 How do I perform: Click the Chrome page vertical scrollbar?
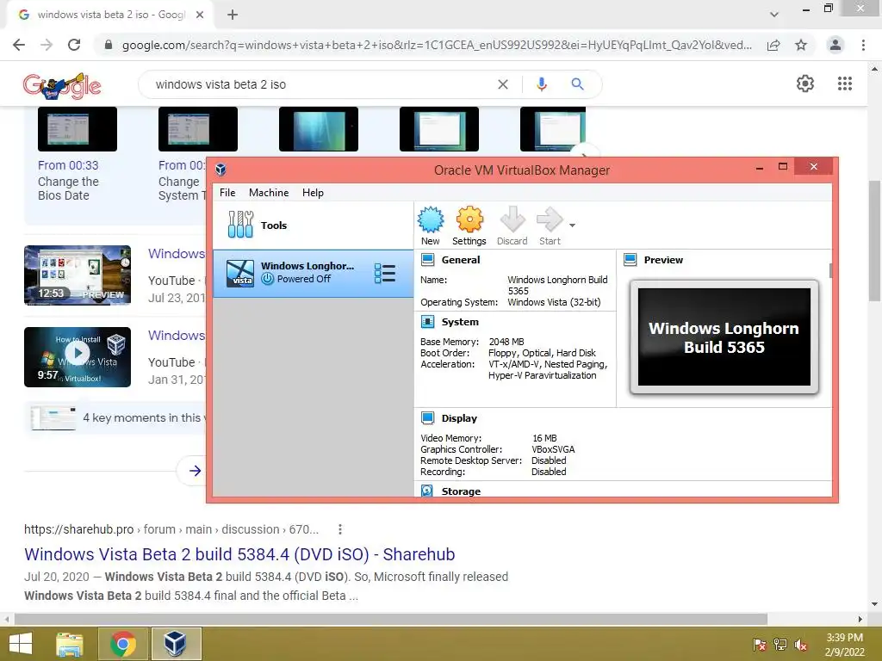(x=874, y=242)
